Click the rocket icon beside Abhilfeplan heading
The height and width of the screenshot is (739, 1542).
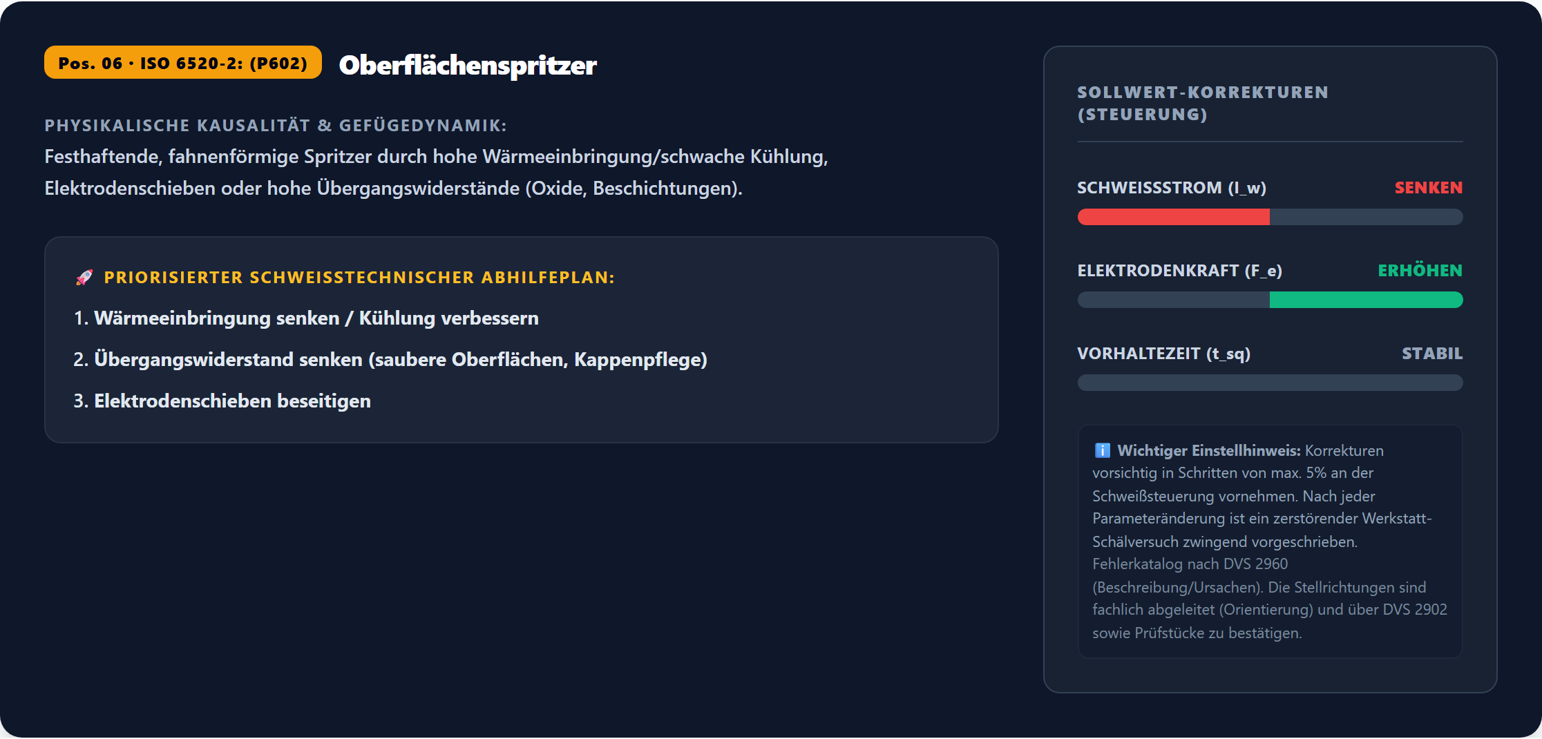point(84,278)
